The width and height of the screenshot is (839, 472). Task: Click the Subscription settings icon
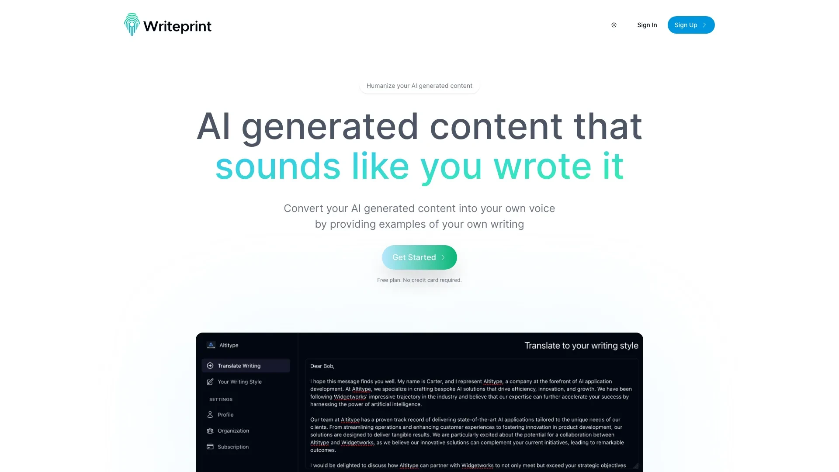[x=211, y=446]
